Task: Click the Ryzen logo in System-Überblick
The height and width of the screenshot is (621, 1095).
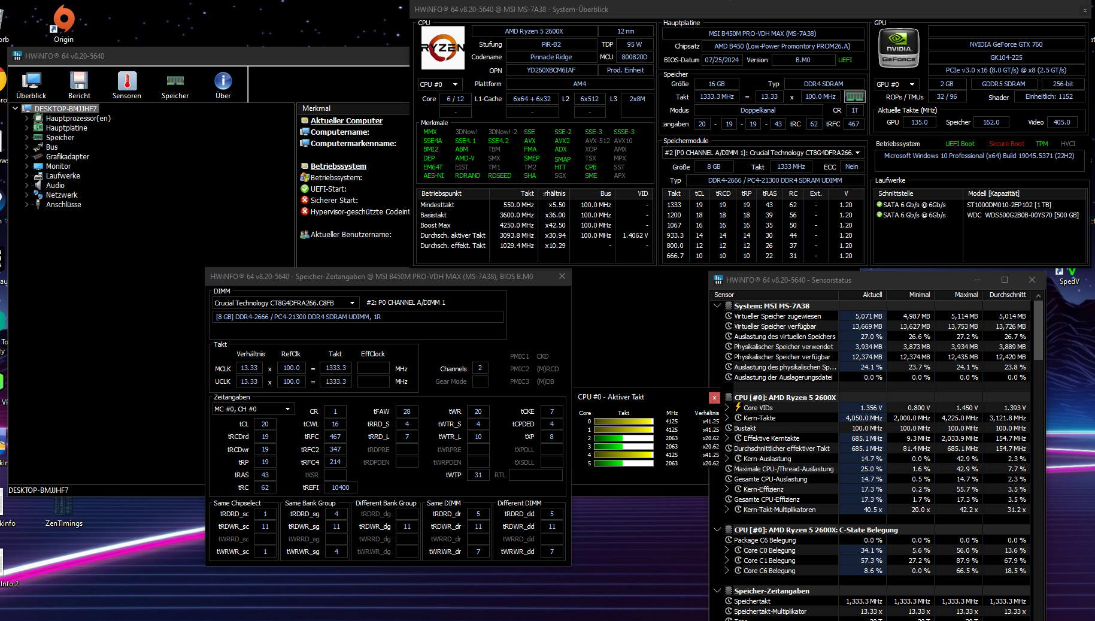Action: [442, 48]
